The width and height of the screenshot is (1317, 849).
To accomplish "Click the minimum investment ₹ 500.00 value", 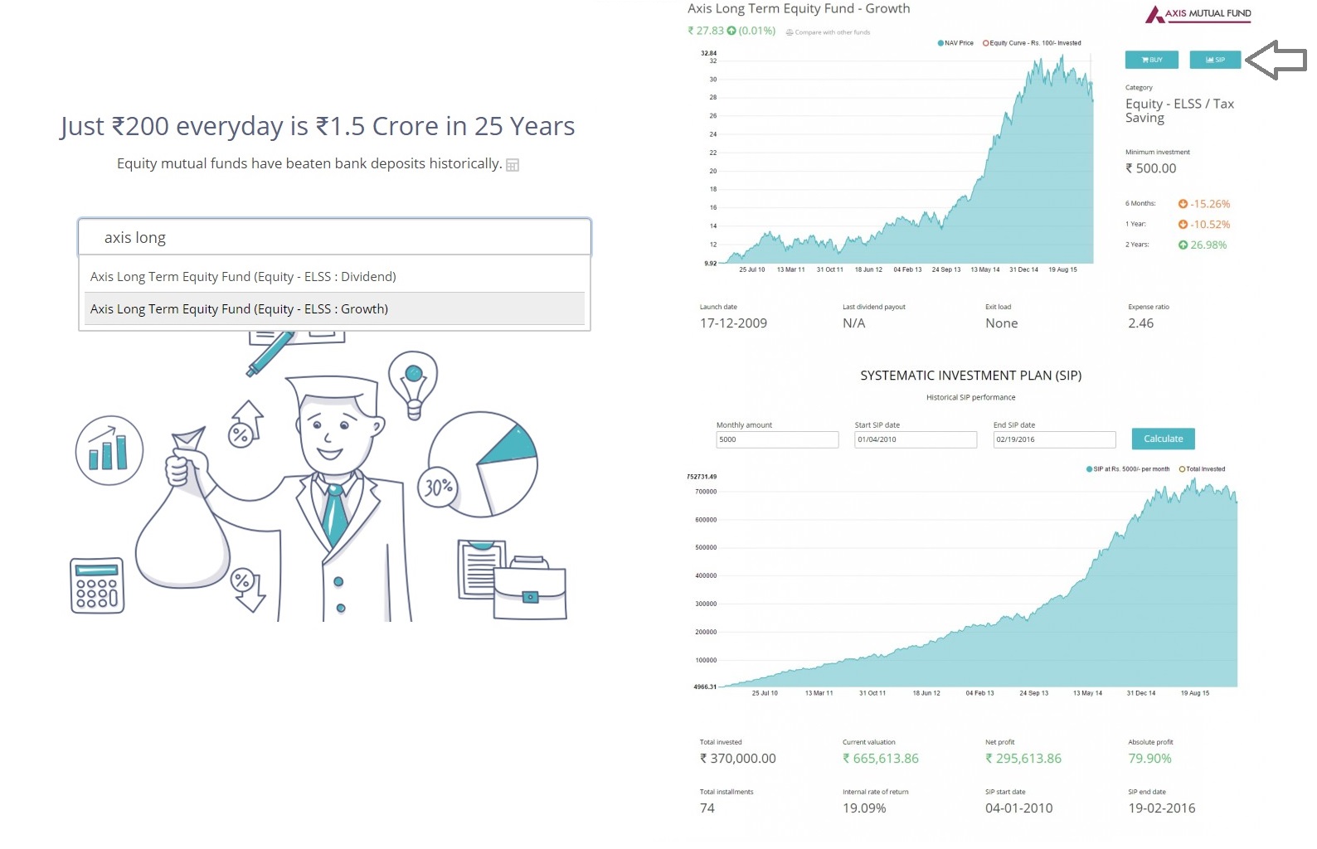I will (1150, 168).
